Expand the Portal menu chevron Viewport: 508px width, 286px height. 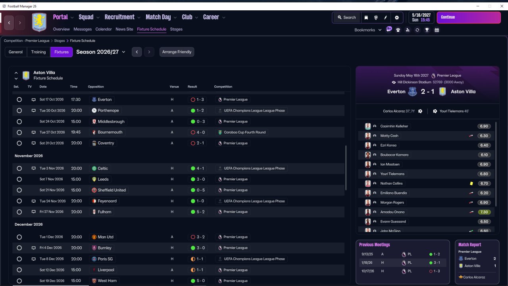click(72, 17)
